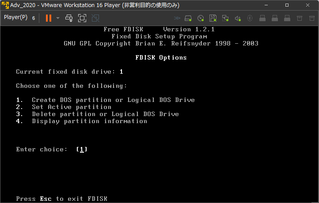
Task: Click the network adapter device icon
Action: coord(225,18)
